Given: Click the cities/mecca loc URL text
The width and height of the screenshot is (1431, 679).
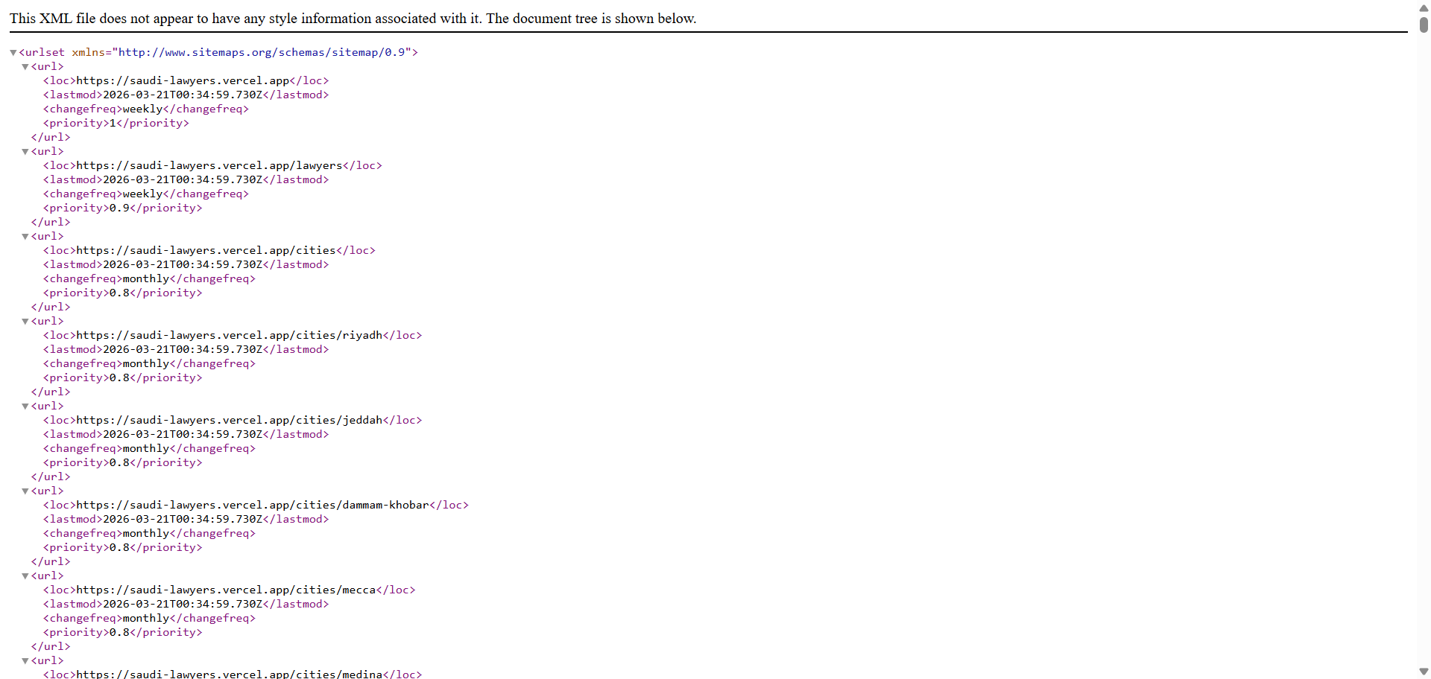Looking at the screenshot, I should tap(226, 590).
